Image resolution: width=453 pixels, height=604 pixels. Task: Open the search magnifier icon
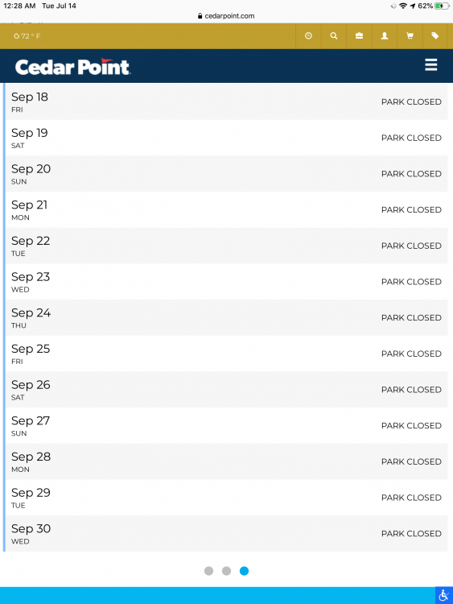334,35
